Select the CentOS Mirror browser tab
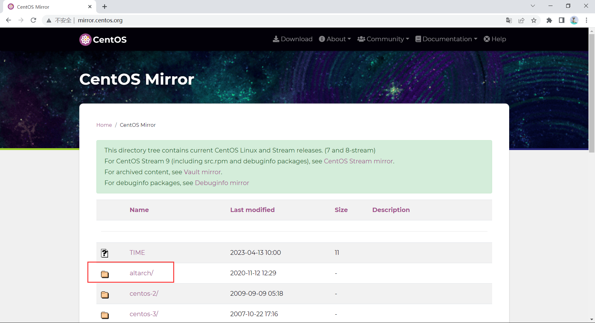This screenshot has width=595, height=323. (50, 7)
